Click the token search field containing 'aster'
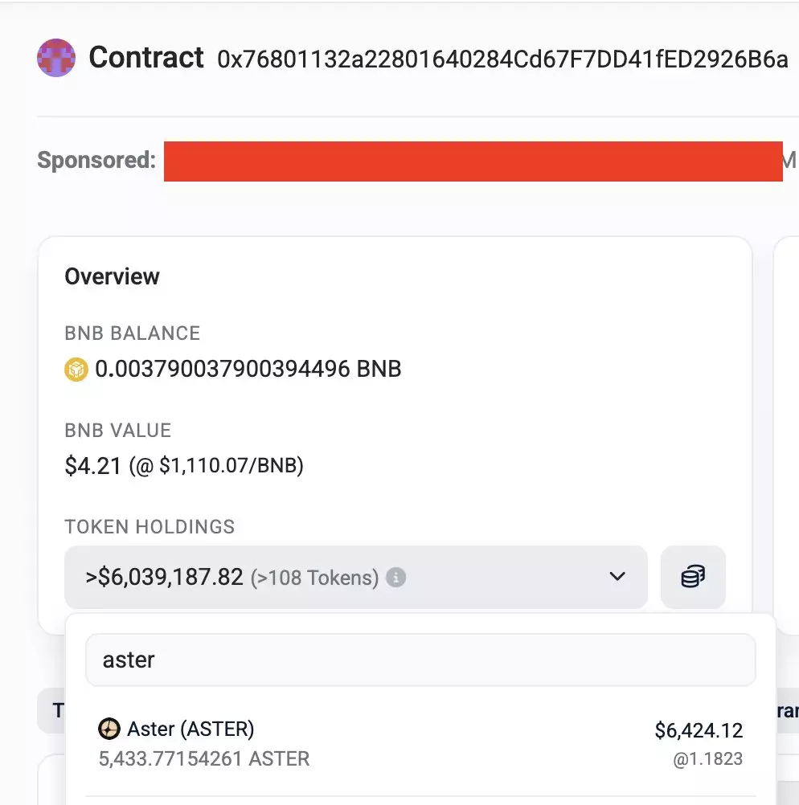799x805 pixels. [x=420, y=660]
